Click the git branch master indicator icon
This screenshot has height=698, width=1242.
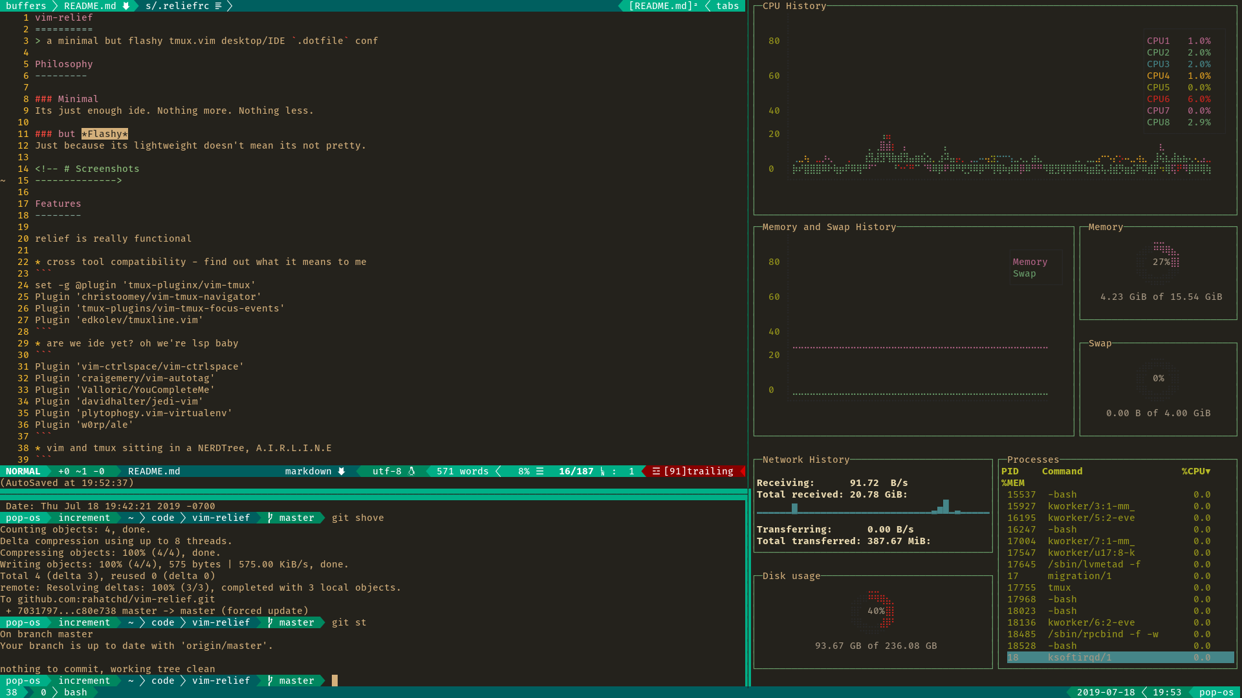pyautogui.click(x=272, y=517)
